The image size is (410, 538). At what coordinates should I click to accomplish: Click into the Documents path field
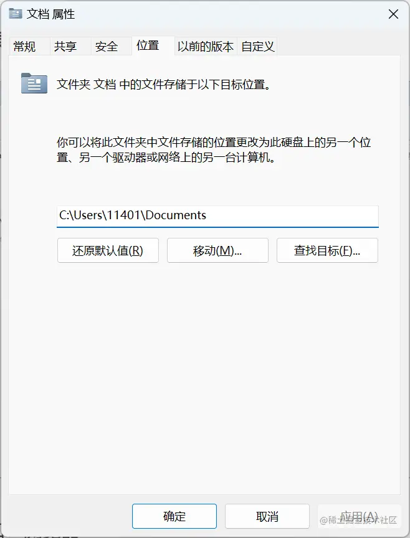217,216
